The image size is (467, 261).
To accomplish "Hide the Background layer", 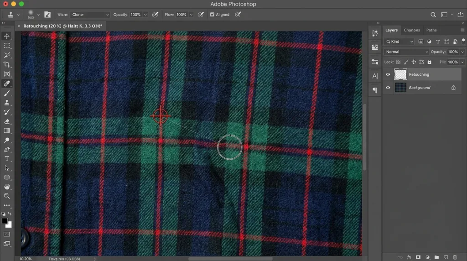I will pos(388,88).
